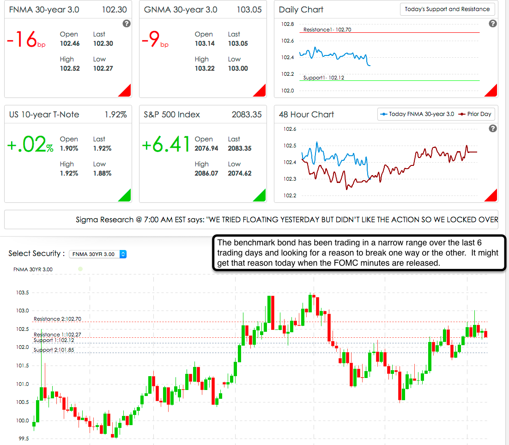This screenshot has height=445, width=509.
Task: Click T-Note Low value 1.88%
Action: (x=102, y=173)
